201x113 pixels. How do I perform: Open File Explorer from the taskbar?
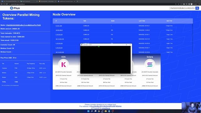pos(106,111)
